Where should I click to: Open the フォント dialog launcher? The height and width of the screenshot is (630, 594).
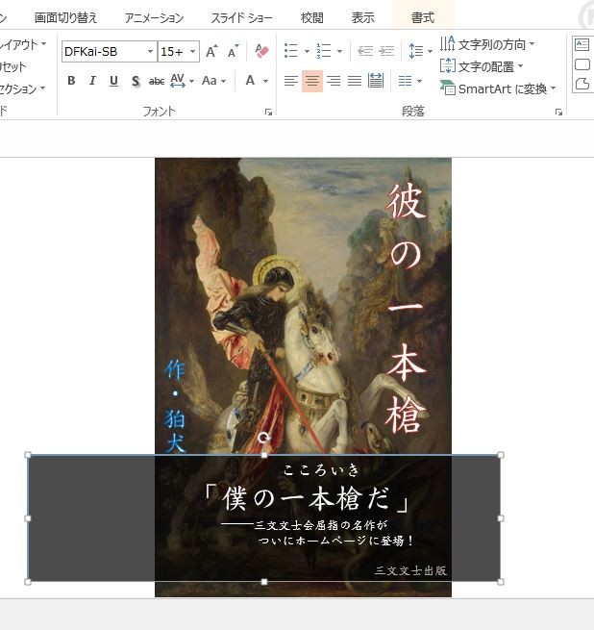click(x=268, y=113)
